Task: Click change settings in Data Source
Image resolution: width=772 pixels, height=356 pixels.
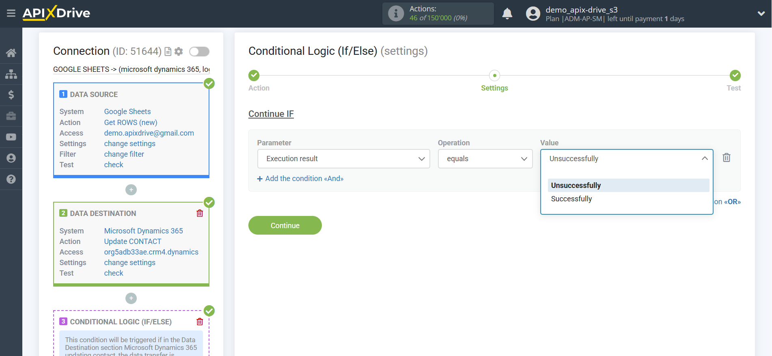Action: click(129, 144)
